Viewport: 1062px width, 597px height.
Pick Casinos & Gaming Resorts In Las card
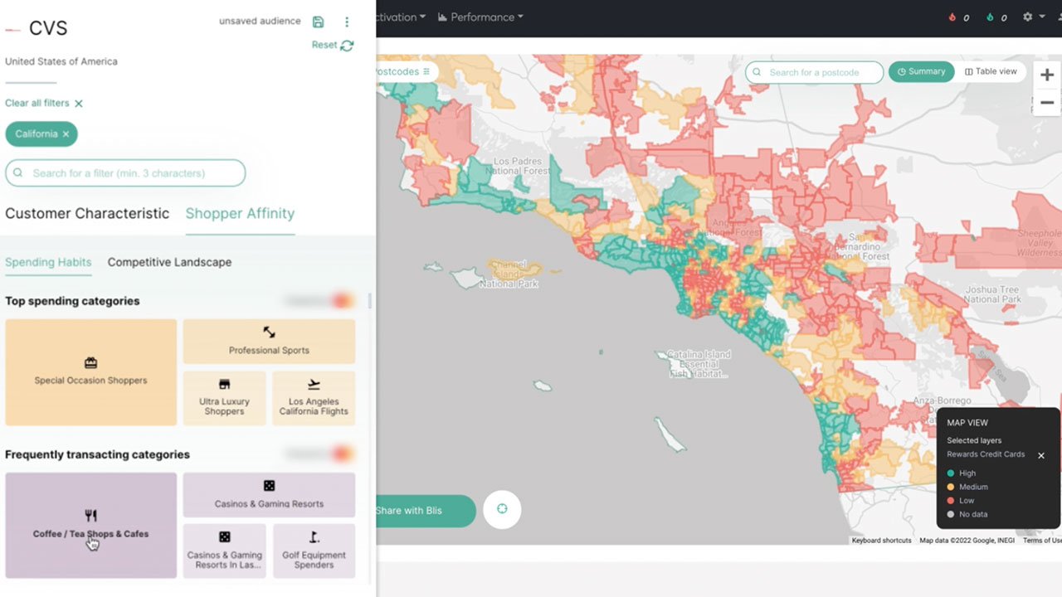224,551
